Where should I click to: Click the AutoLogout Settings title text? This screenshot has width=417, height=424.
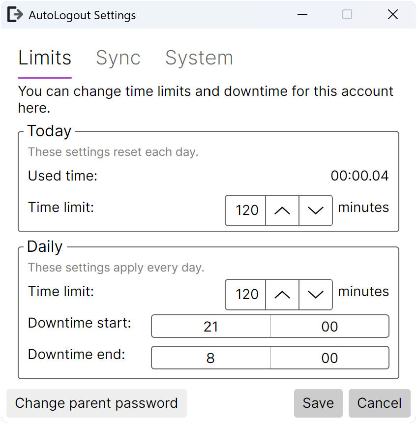click(83, 15)
